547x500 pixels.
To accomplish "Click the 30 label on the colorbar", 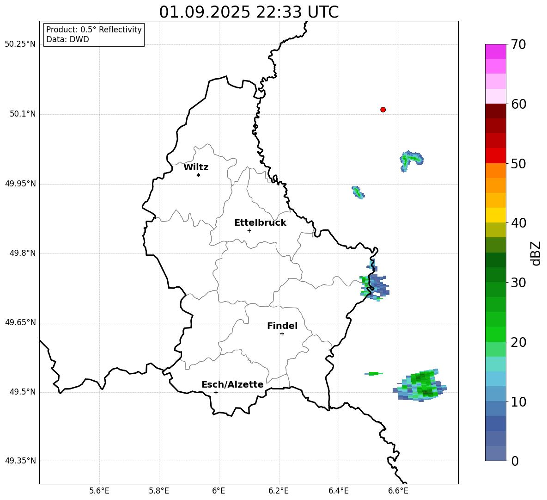I will 518,283.
